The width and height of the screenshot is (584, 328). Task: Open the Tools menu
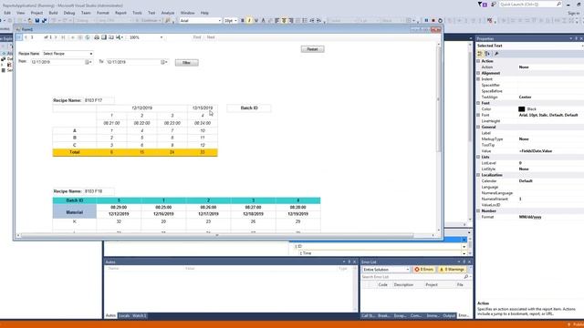coord(137,13)
